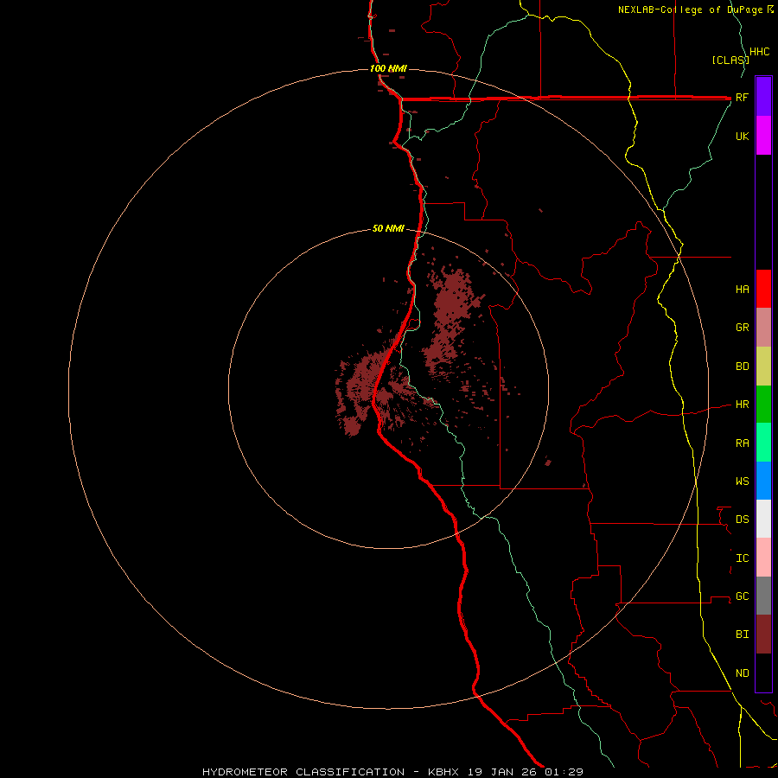Click the "DS" legend label
Viewport: 778px width, 778px height.
743,519
